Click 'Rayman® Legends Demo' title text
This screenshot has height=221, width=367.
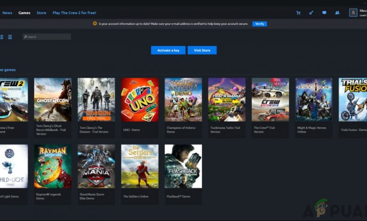(48, 196)
